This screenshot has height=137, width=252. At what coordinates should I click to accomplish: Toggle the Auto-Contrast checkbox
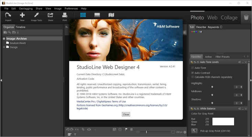(192, 73)
